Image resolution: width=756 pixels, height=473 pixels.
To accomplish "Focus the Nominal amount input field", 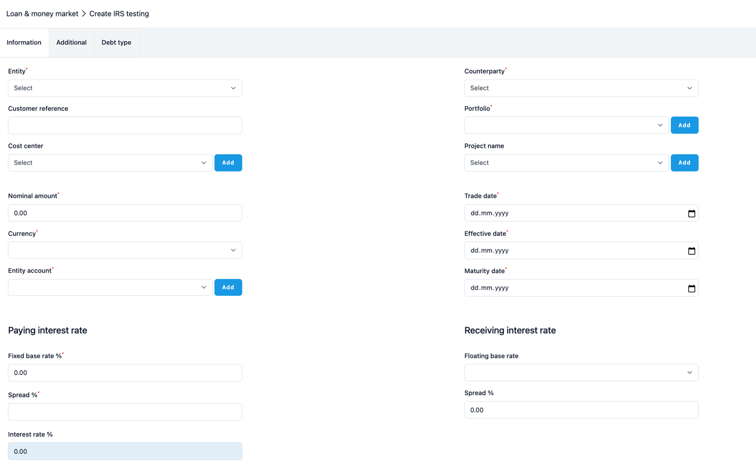I will click(x=125, y=213).
